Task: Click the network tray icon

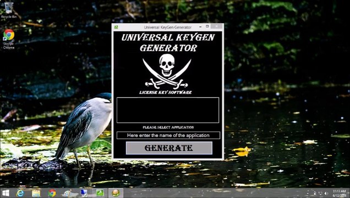Action: [x=320, y=193]
